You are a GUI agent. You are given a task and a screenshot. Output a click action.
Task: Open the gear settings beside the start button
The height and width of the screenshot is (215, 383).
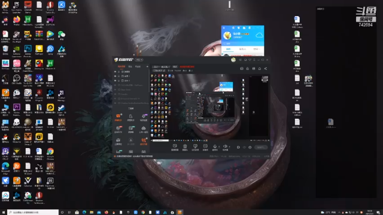250,148
